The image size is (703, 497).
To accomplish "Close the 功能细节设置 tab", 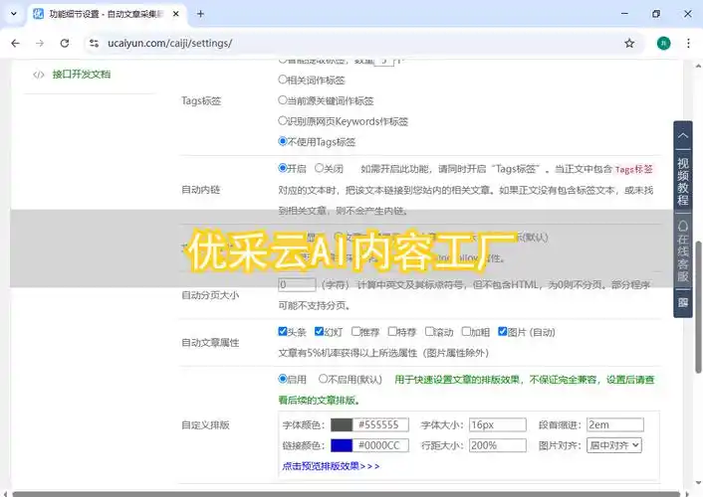I will pyautogui.click(x=175, y=14).
